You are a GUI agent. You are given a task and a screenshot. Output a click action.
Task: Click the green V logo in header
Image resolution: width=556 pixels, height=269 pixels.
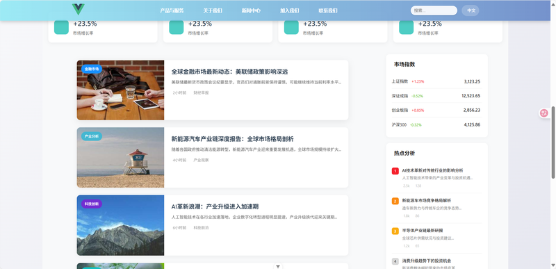(x=78, y=9)
